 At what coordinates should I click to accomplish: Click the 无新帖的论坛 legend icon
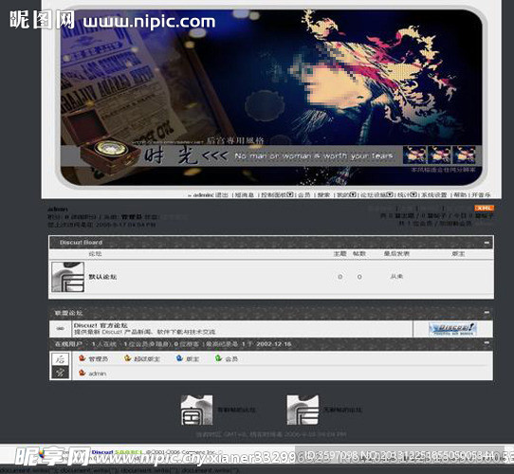point(303,410)
